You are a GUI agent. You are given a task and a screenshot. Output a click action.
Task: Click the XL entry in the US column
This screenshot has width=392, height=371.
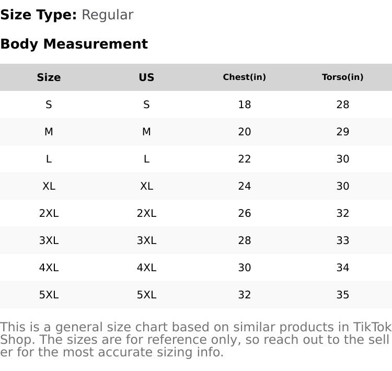(x=146, y=186)
